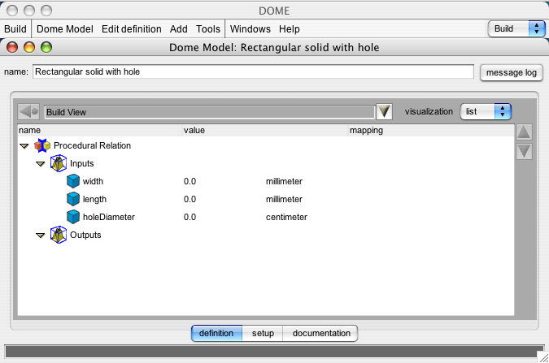Open the visualization list dropdown

[486, 111]
